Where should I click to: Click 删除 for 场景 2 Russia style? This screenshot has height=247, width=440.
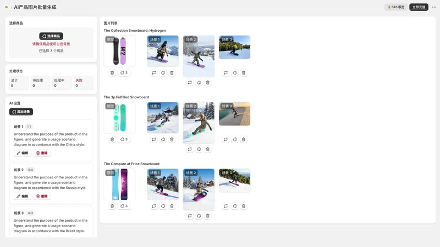pyautogui.click(x=42, y=197)
